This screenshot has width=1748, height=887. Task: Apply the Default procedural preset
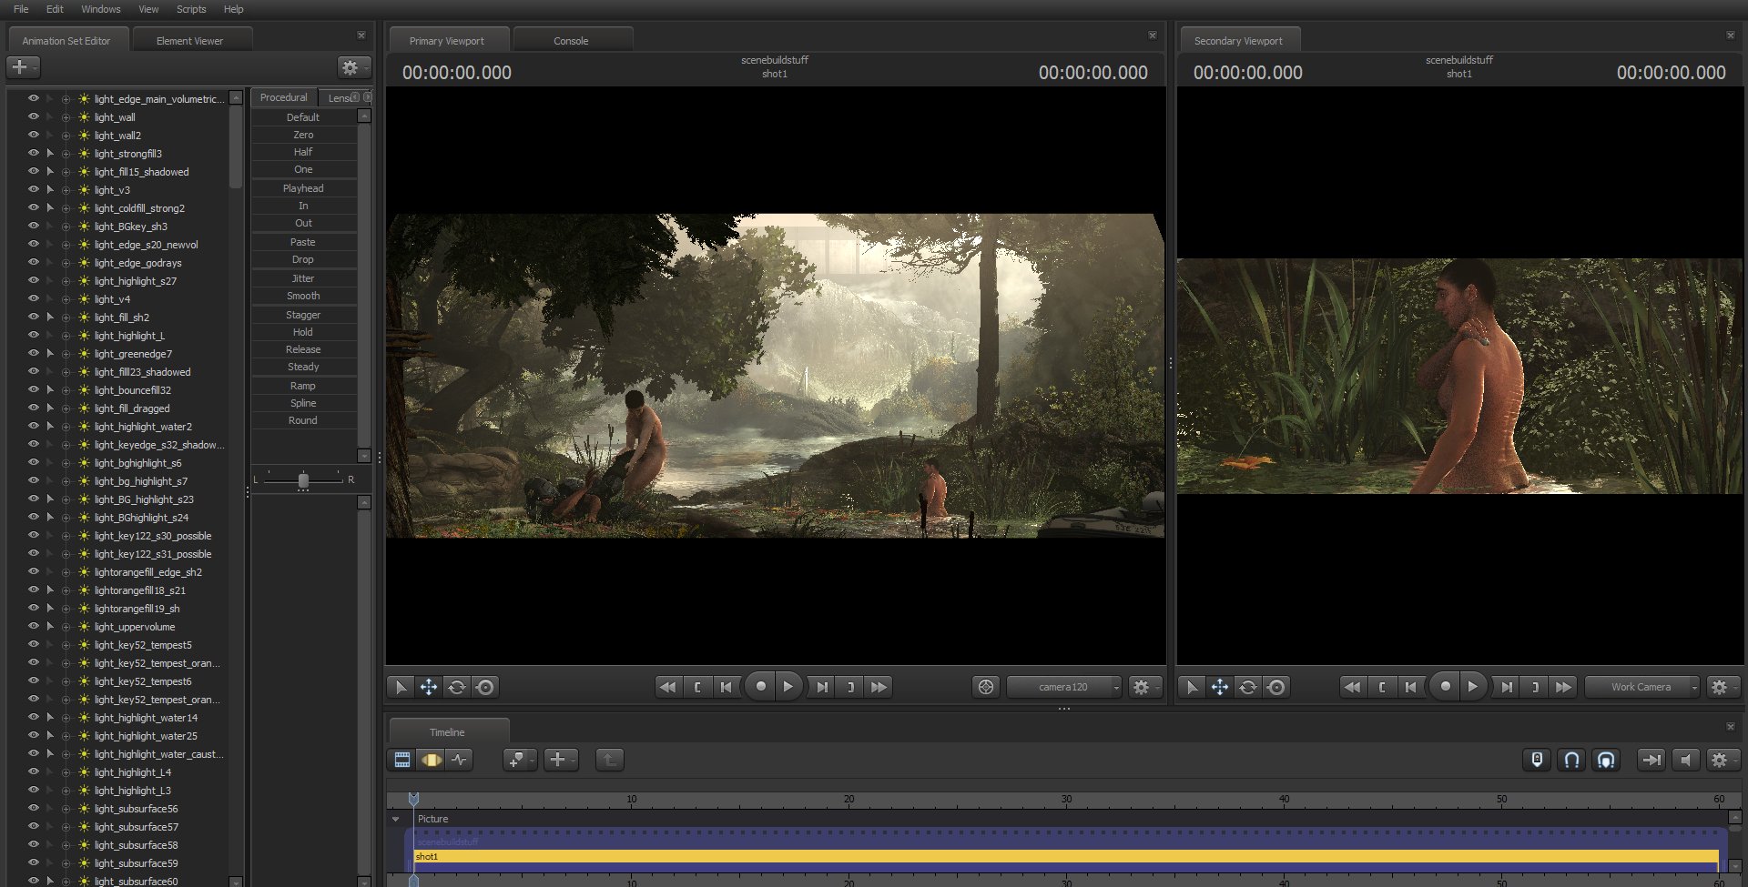coord(303,117)
